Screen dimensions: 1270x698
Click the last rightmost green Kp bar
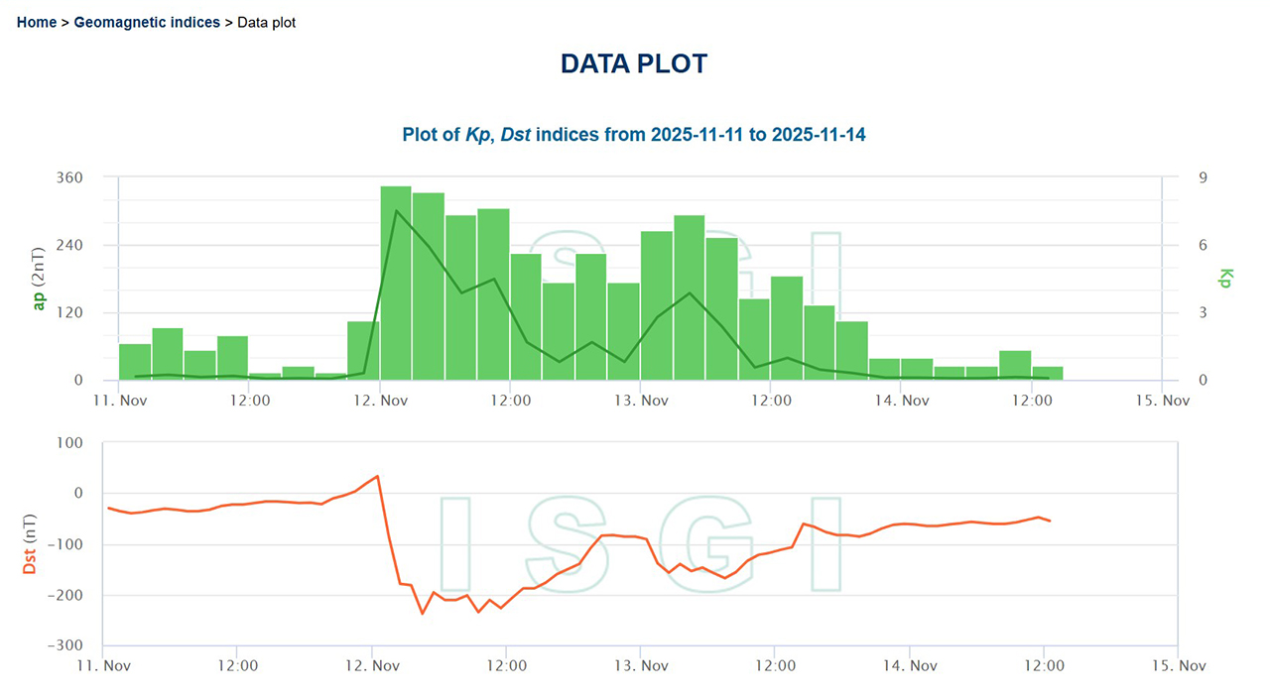(1048, 373)
